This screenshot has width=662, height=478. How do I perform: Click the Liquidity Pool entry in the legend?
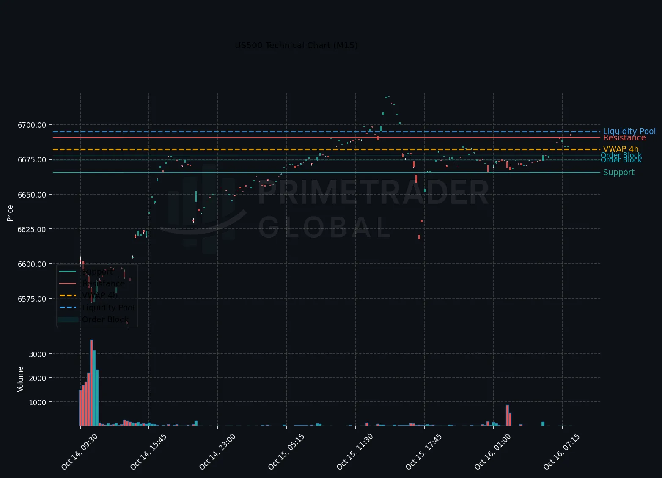pyautogui.click(x=108, y=308)
